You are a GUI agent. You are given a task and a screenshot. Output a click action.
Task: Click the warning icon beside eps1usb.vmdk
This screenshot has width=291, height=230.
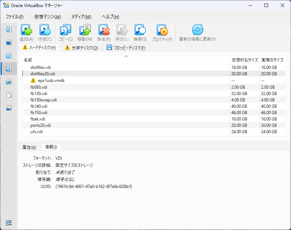[x=33, y=81]
